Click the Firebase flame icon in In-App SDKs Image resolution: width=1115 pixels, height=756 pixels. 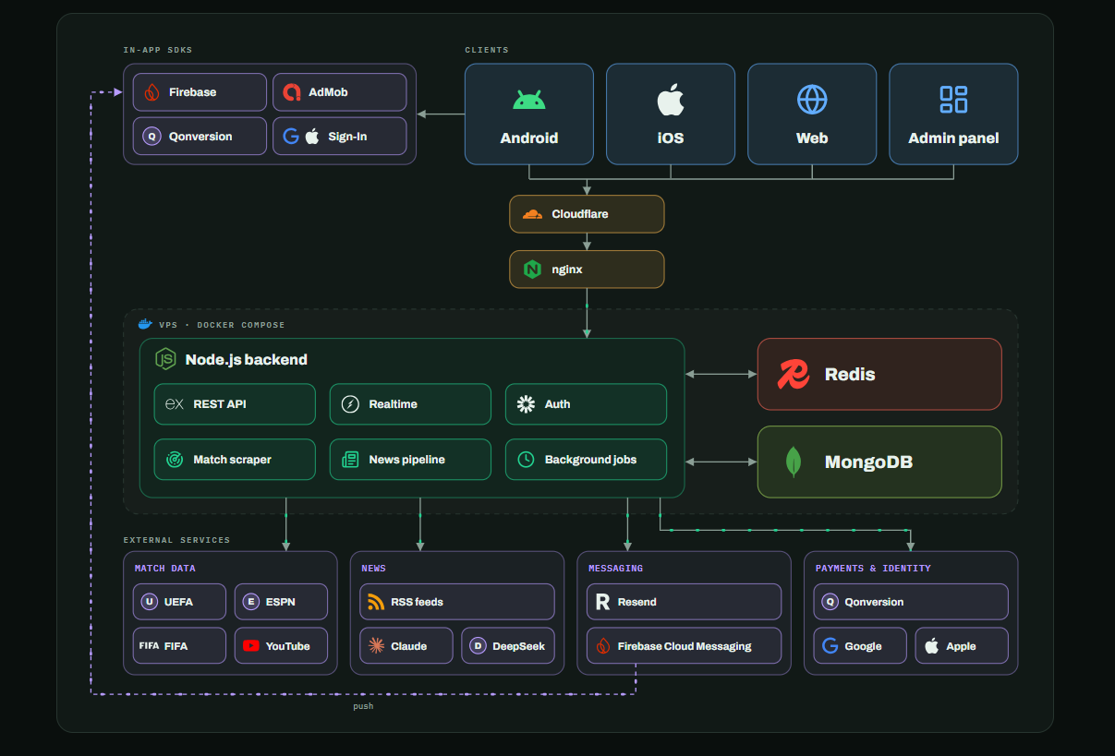pyautogui.click(x=151, y=92)
